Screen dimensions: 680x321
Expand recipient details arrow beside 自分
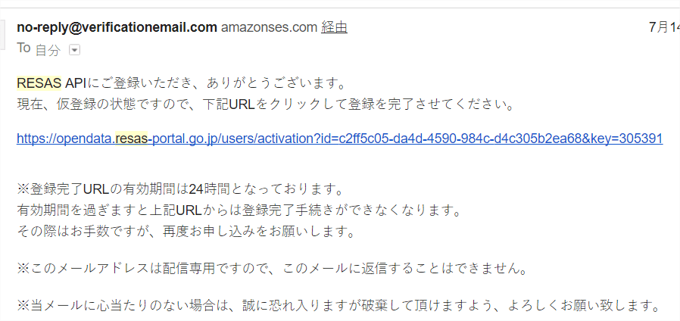[x=75, y=51]
